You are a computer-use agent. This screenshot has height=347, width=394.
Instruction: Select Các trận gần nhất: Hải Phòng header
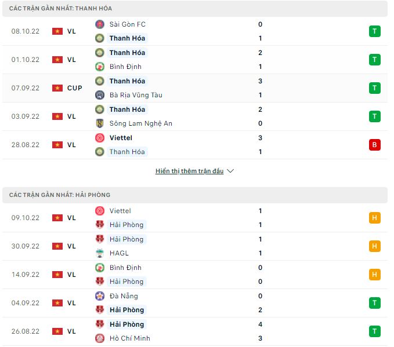pos(60,195)
